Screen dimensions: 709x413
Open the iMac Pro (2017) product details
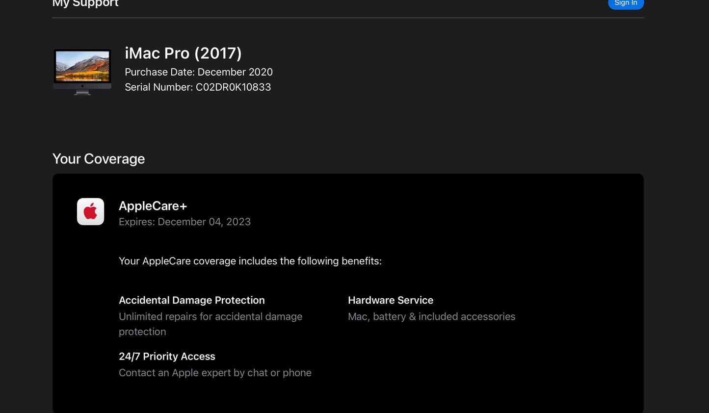coord(184,53)
